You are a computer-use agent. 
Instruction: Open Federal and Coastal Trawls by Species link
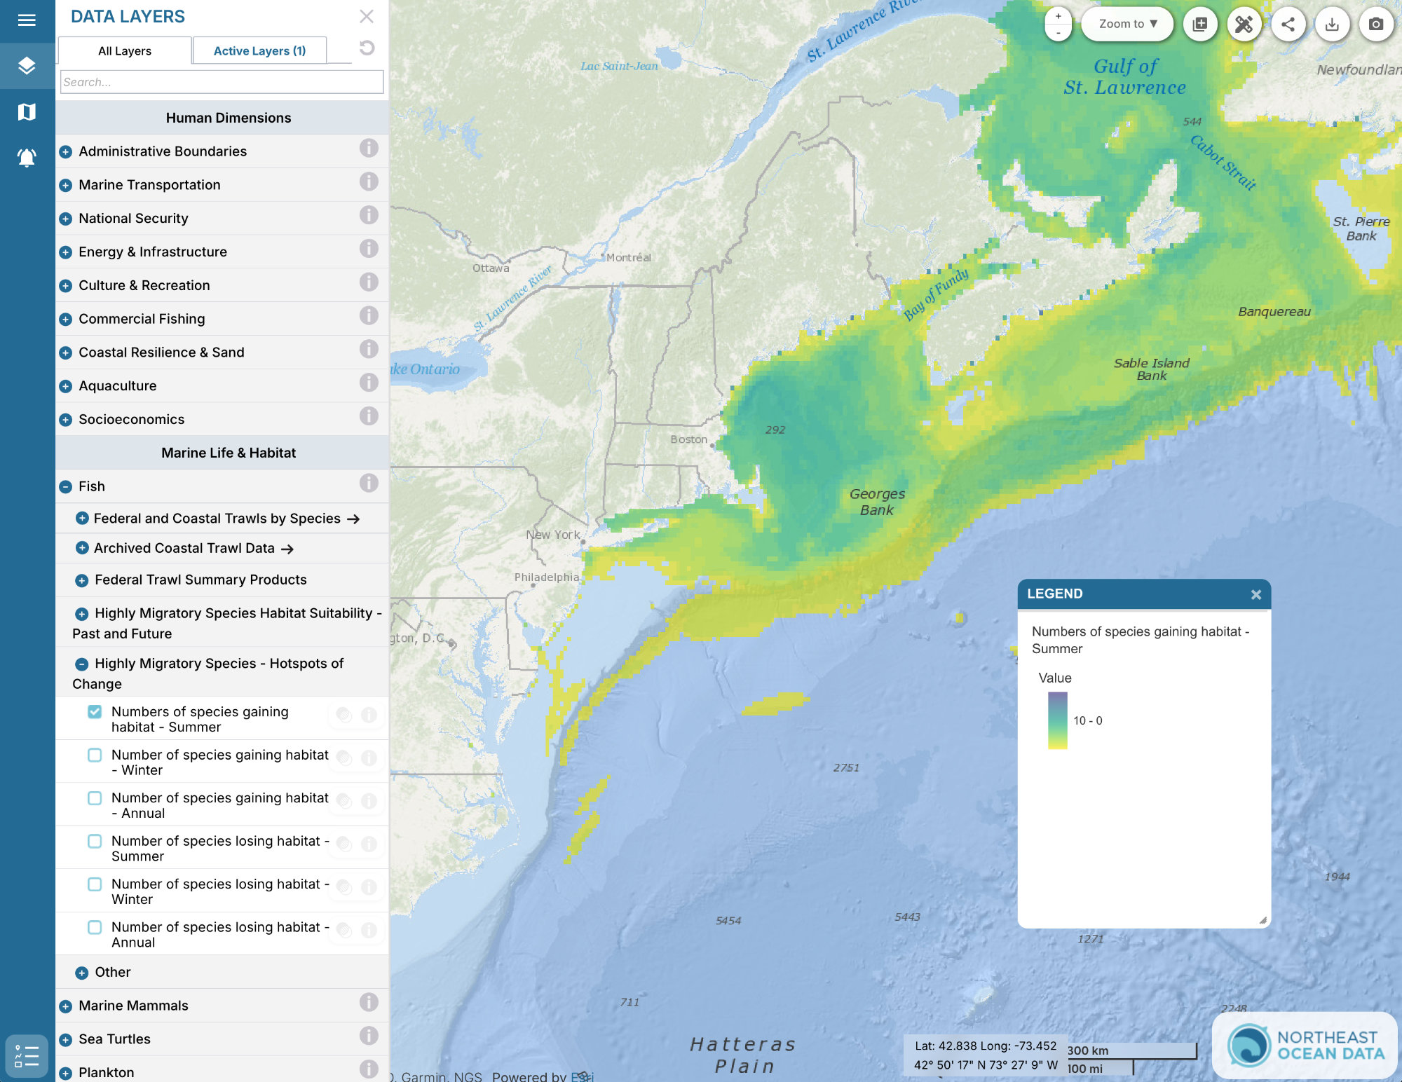pos(217,519)
